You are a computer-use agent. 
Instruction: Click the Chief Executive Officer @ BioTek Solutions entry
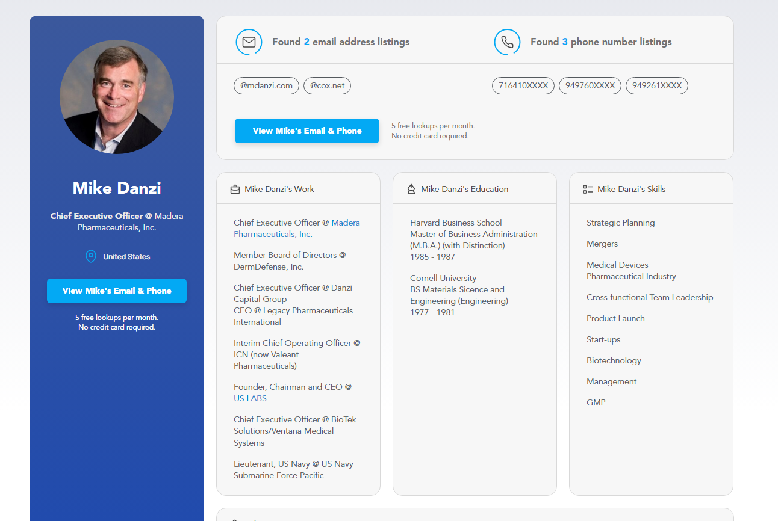click(x=295, y=431)
